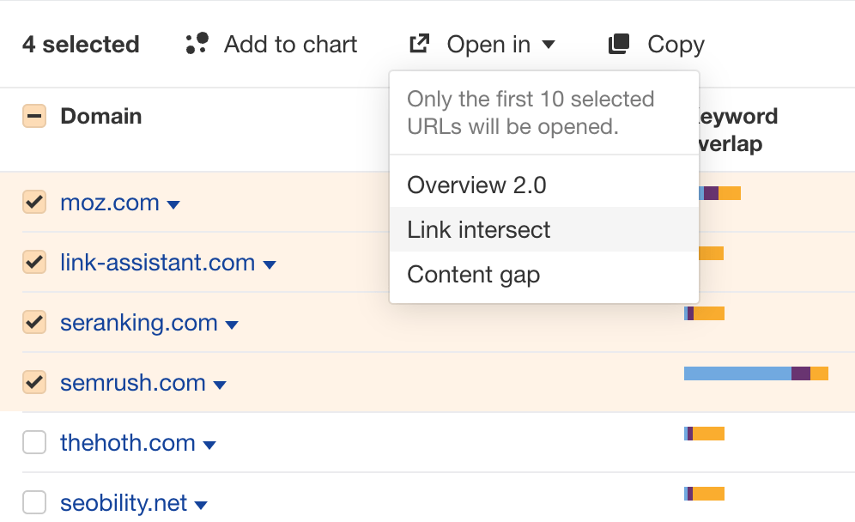Choose Content gap from the menu
Image resolution: width=855 pixels, height=522 pixels.
tap(473, 274)
